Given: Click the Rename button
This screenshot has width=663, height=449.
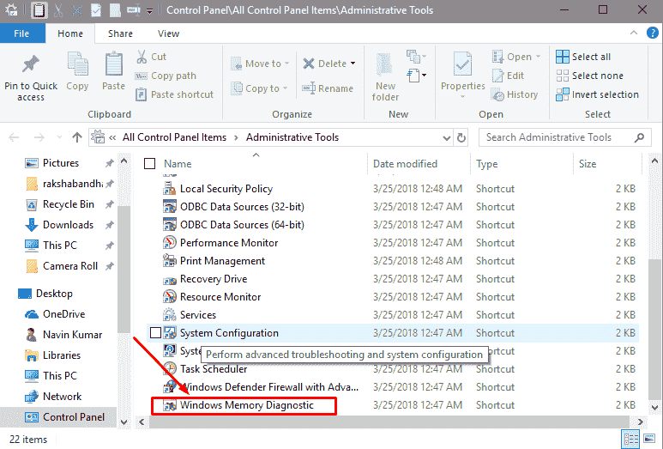Looking at the screenshot, I should click(328, 88).
